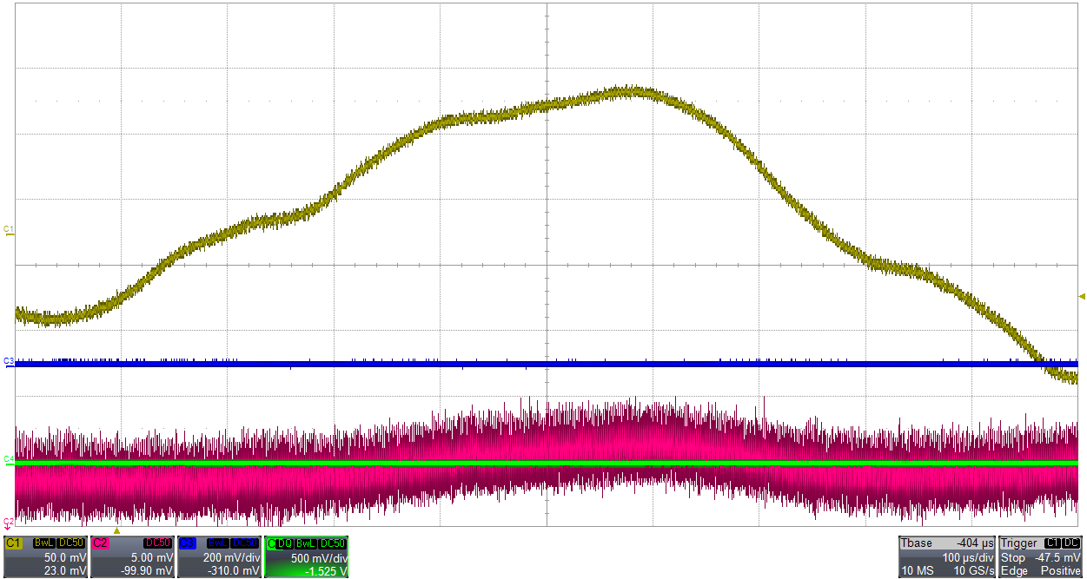Select the C2 ground marker at the grid's left edge
The height and width of the screenshot is (579, 1087).
click(9, 523)
